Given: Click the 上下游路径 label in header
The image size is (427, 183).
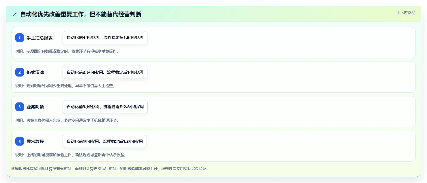Looking at the screenshot, I should (406, 13).
